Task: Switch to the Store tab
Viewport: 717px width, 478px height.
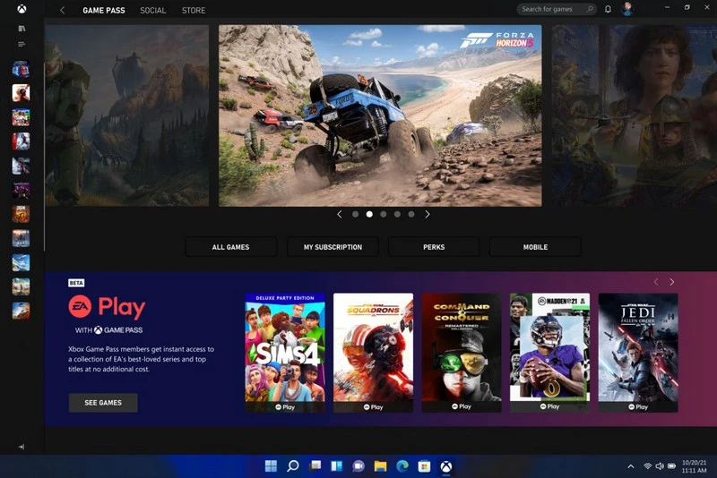Action: point(194,11)
